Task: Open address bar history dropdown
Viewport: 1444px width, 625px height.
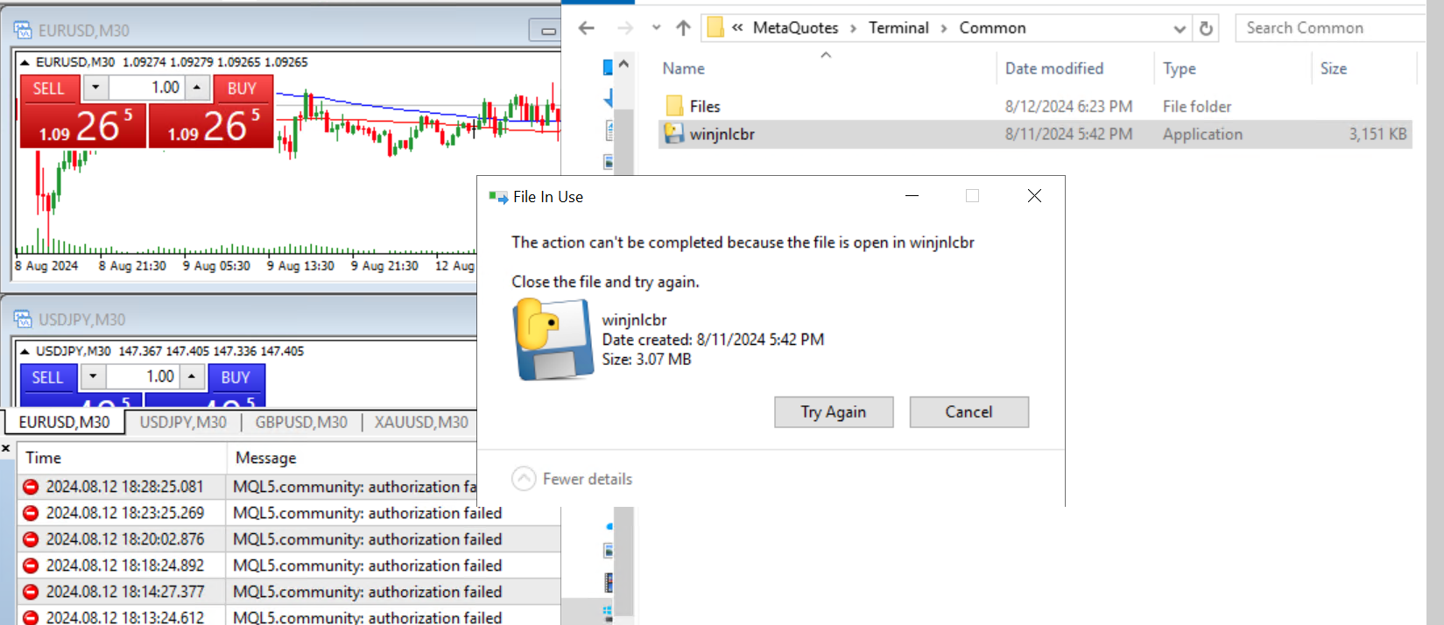Action: coord(1180,29)
